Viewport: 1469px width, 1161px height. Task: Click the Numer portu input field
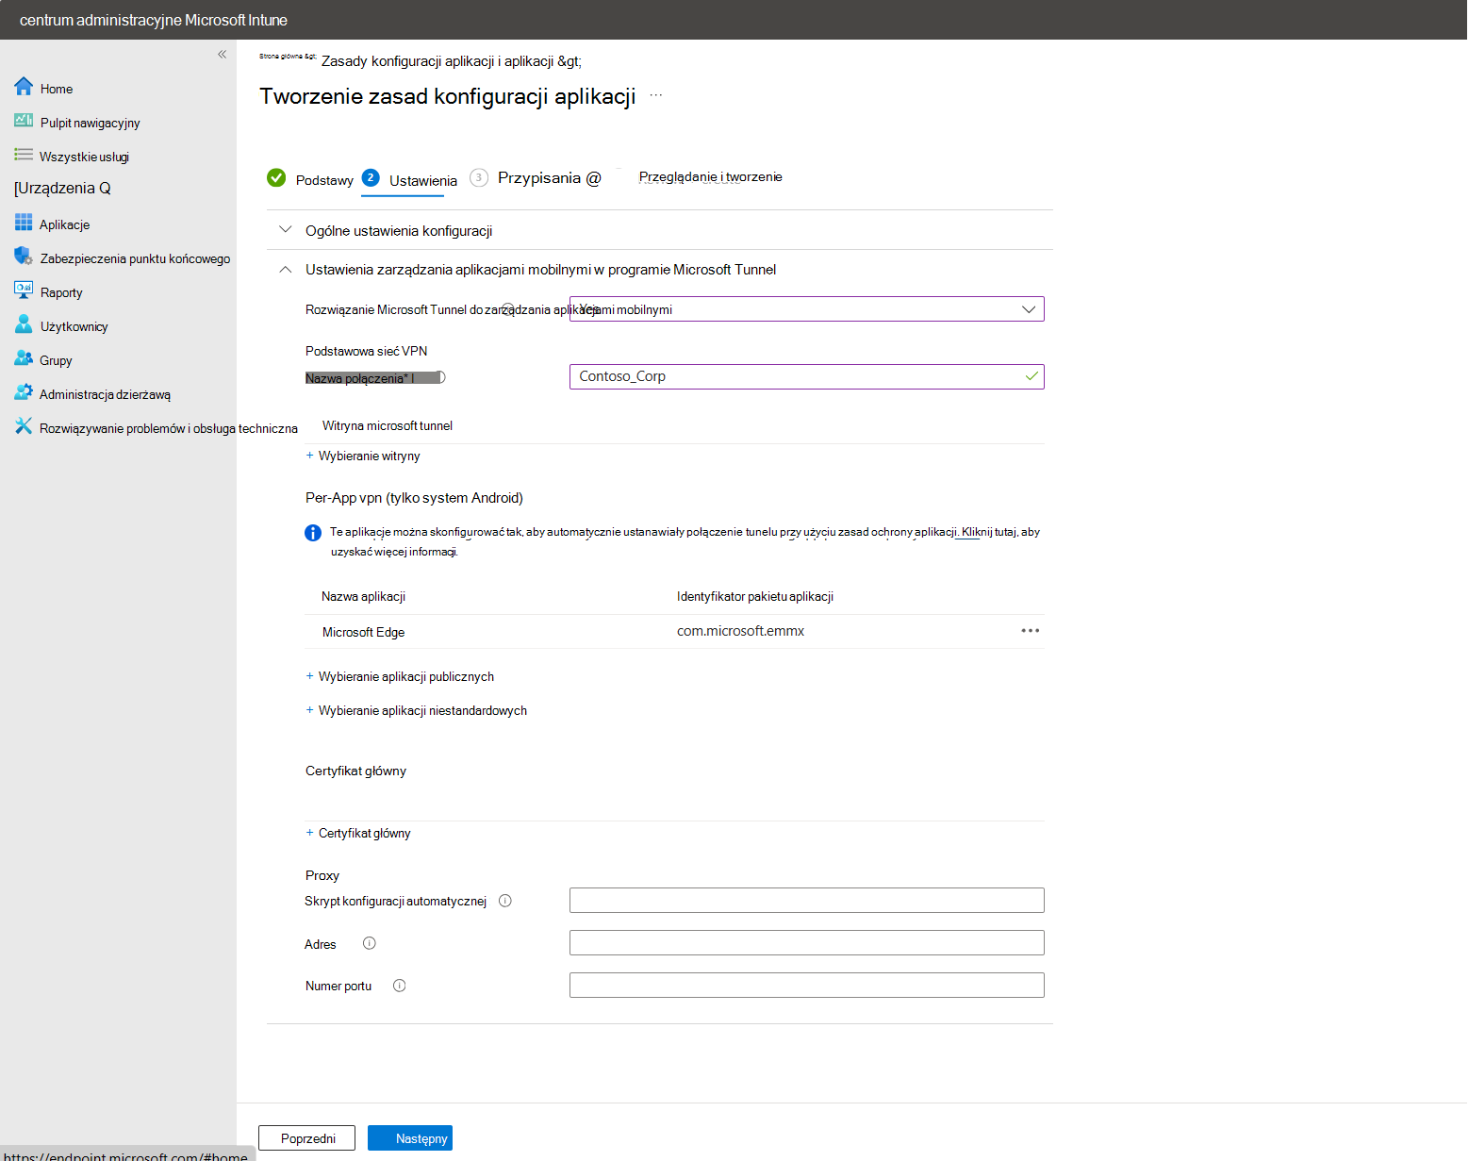[806, 985]
